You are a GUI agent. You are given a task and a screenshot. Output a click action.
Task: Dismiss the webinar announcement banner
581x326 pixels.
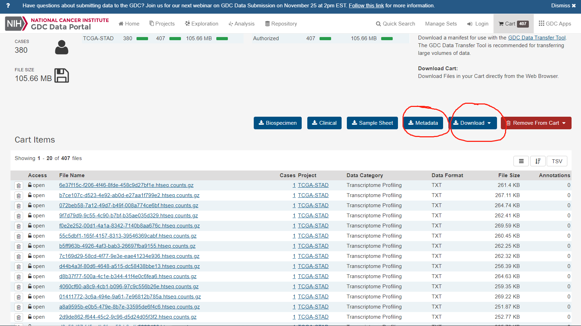point(563,6)
